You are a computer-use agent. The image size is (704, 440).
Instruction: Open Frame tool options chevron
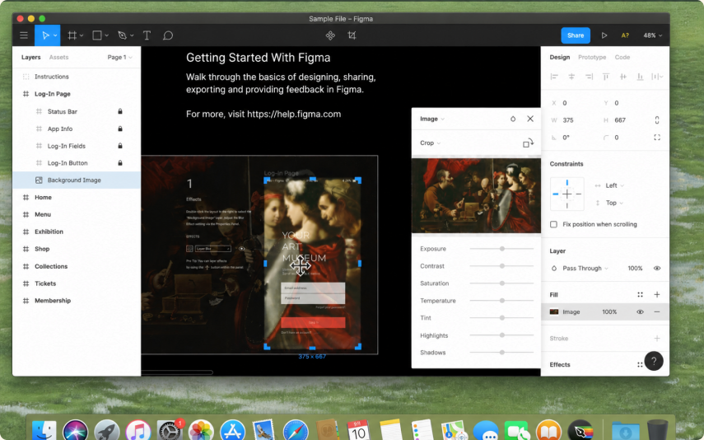pyautogui.click(x=82, y=35)
